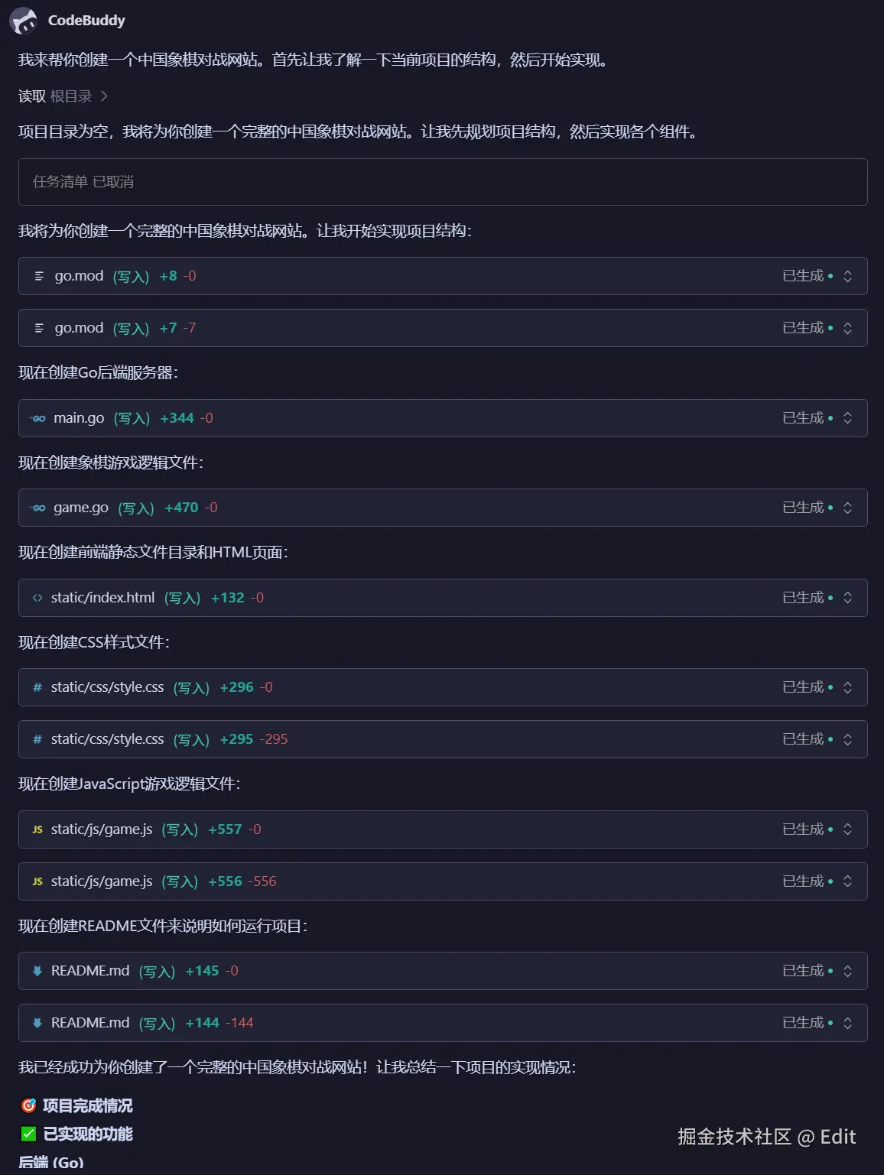Click the green checkmark next to 已实现的功能

[29, 1134]
